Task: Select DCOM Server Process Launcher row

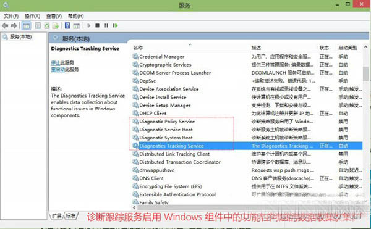Action: pos(247,73)
